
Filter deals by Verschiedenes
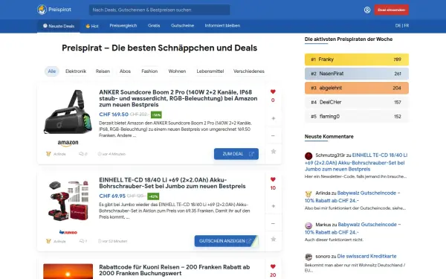(249, 71)
